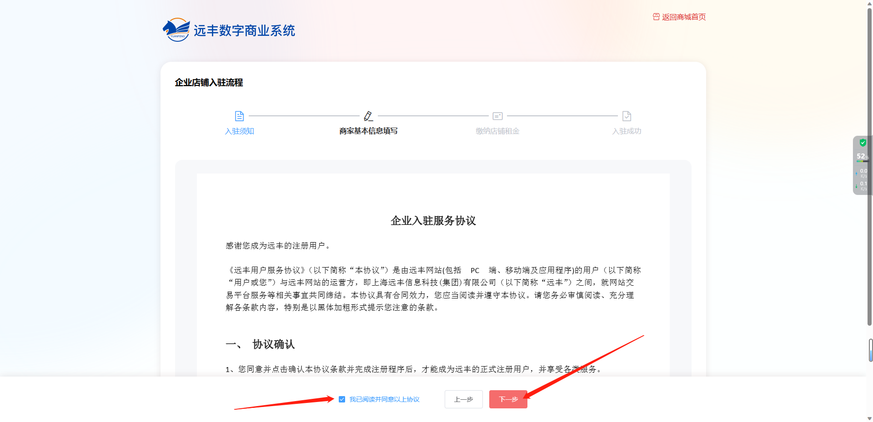Click the 入驻须知 document step icon
The height and width of the screenshot is (422, 873).
pos(239,116)
